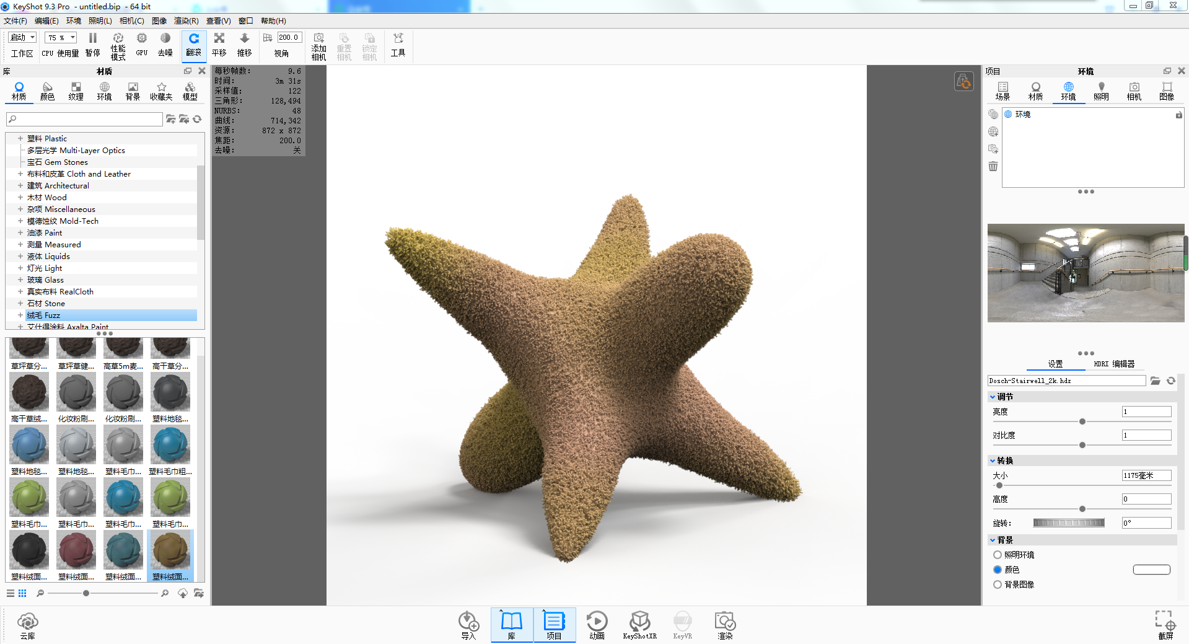1189x644 pixels.
Task: Select Multi-Layer Optics tree item
Action: coord(76,150)
